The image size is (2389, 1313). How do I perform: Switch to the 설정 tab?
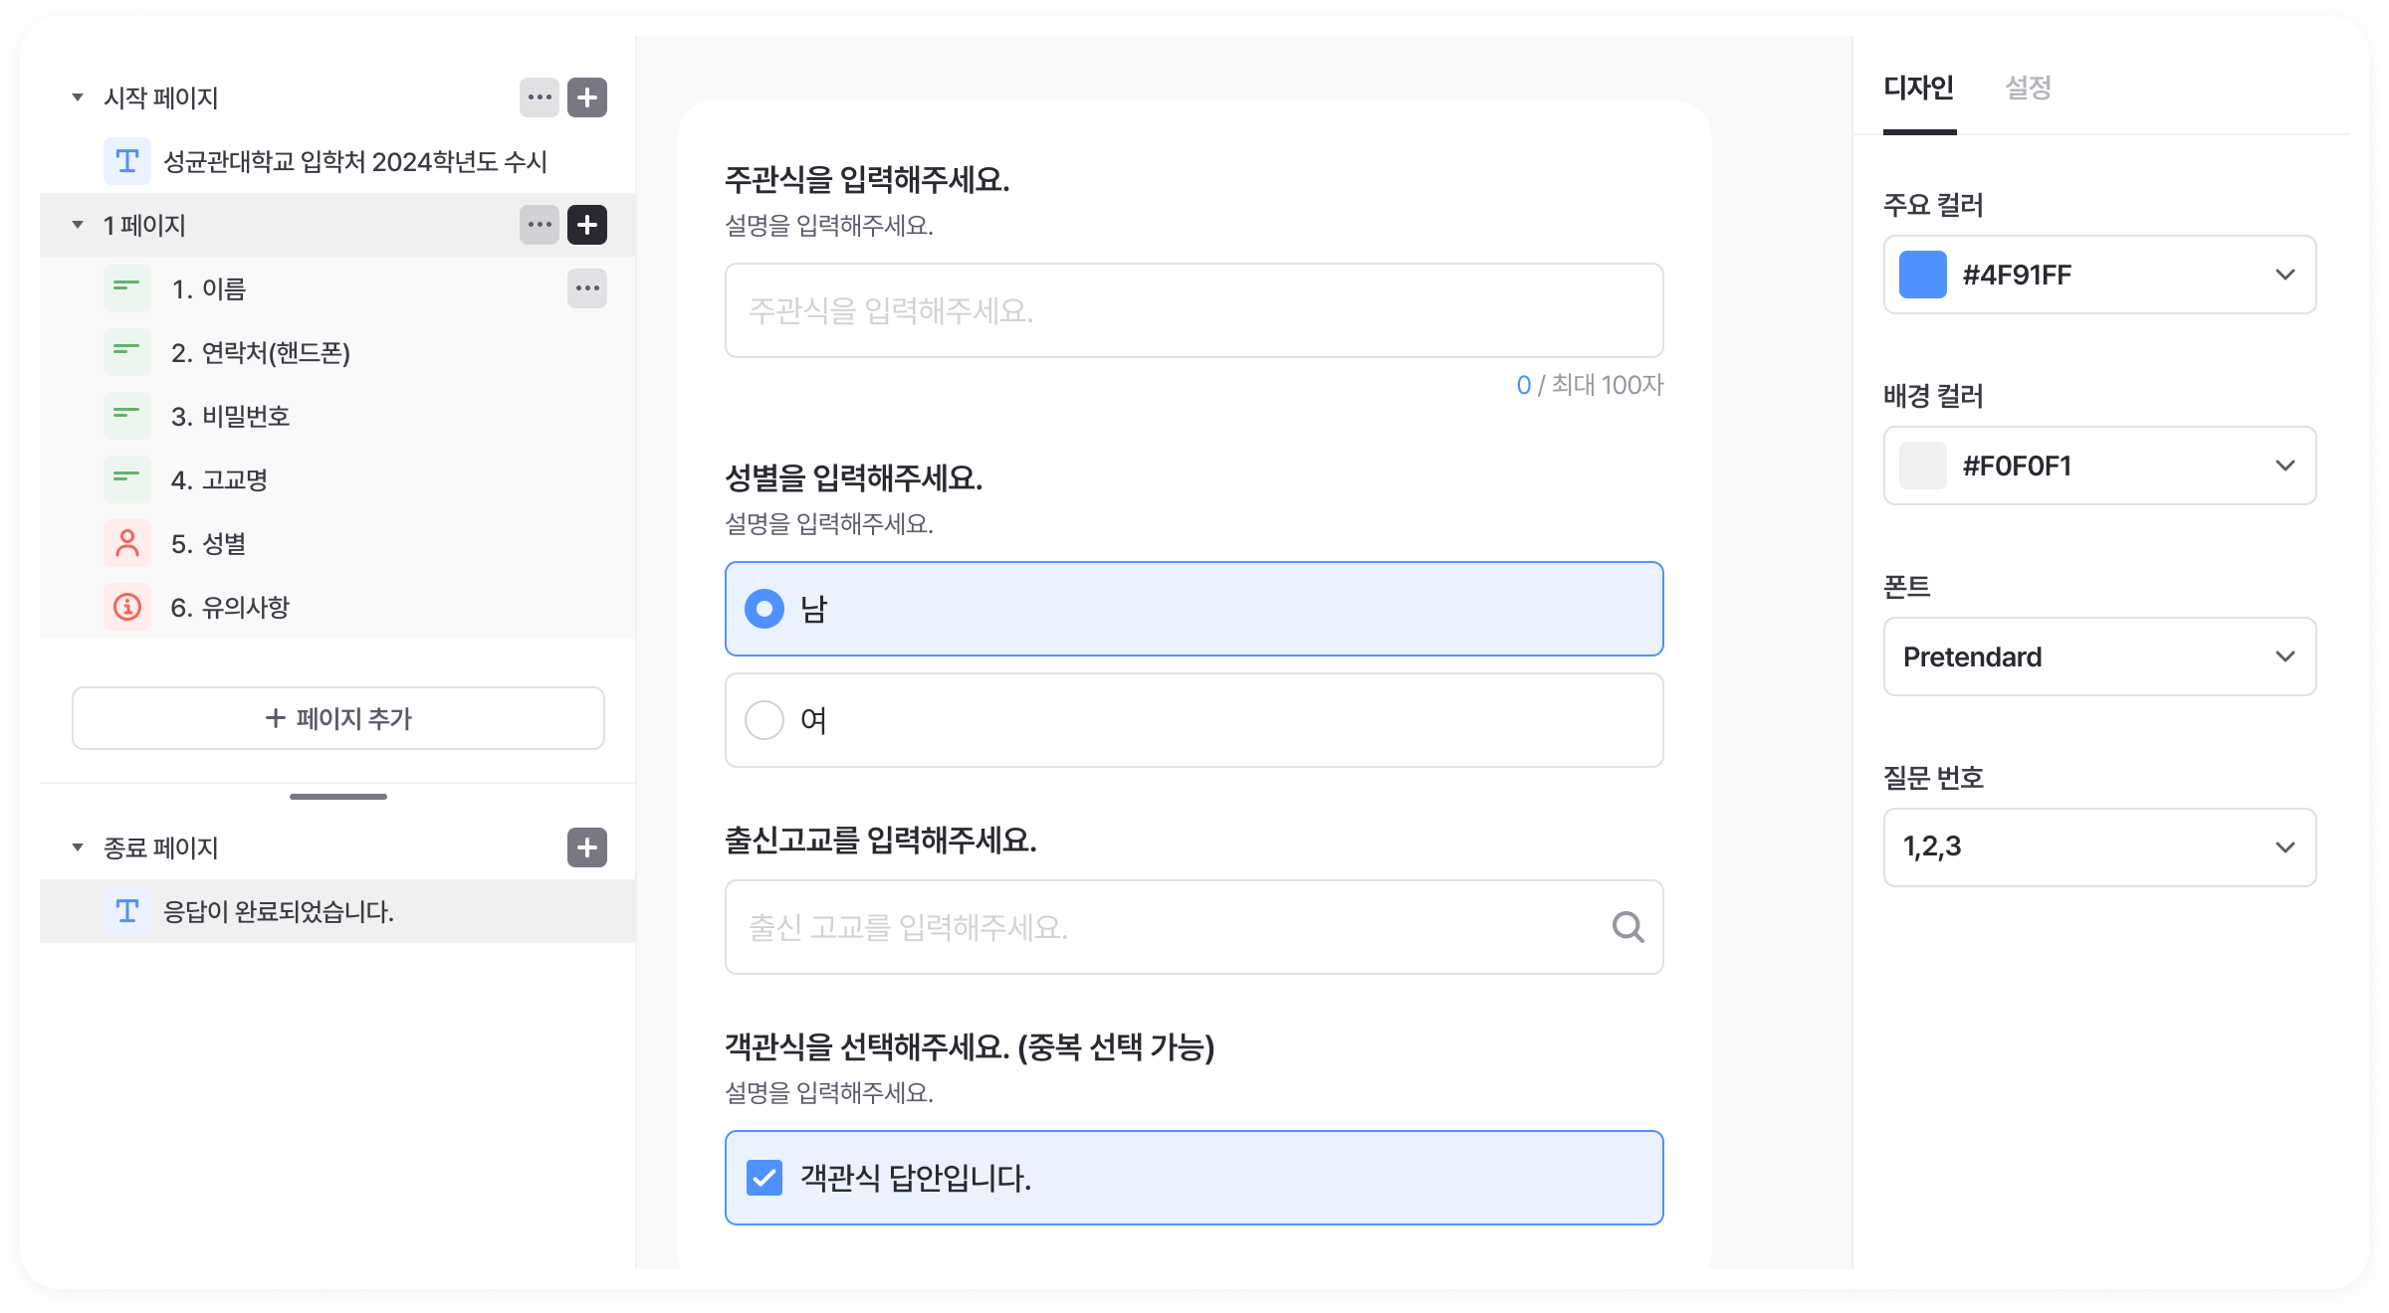[x=2028, y=88]
